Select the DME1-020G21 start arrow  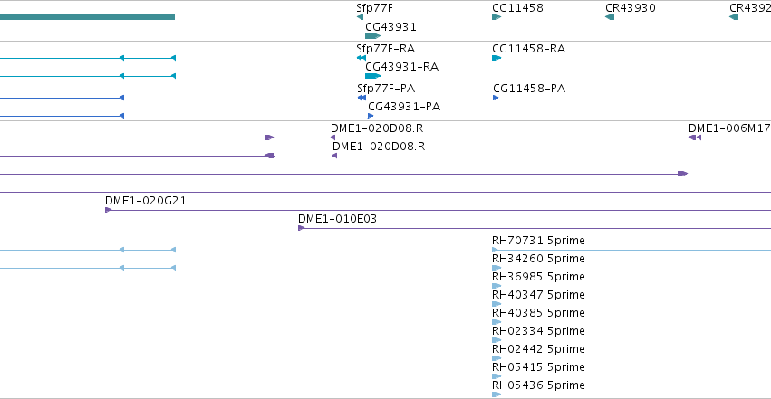pyautogui.click(x=108, y=210)
